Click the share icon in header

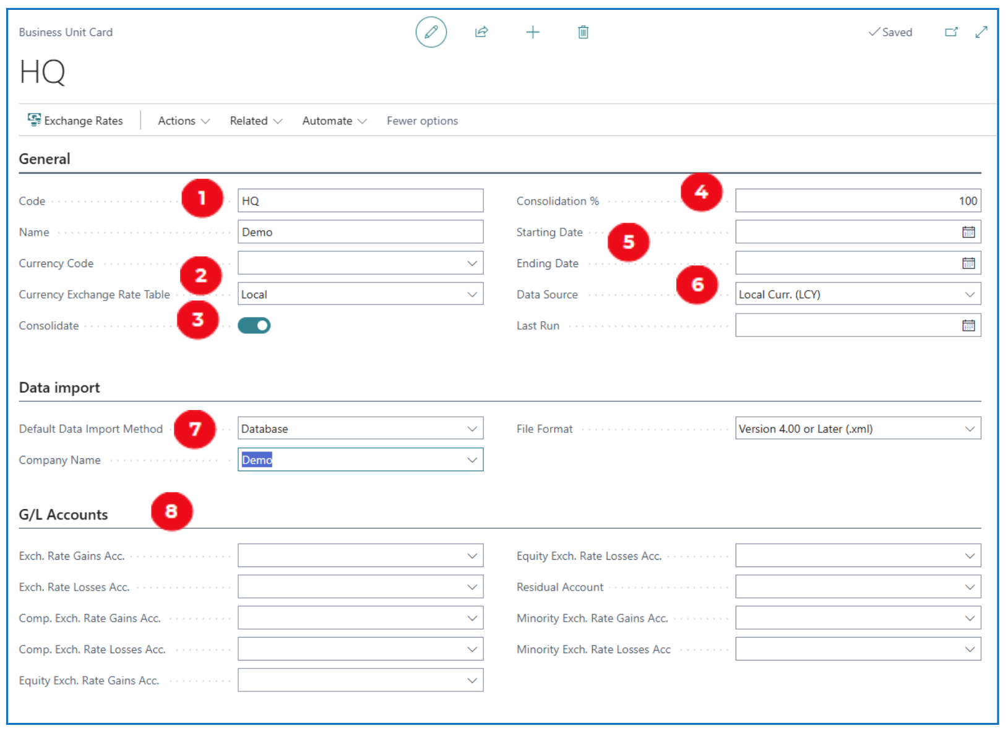pos(481,32)
